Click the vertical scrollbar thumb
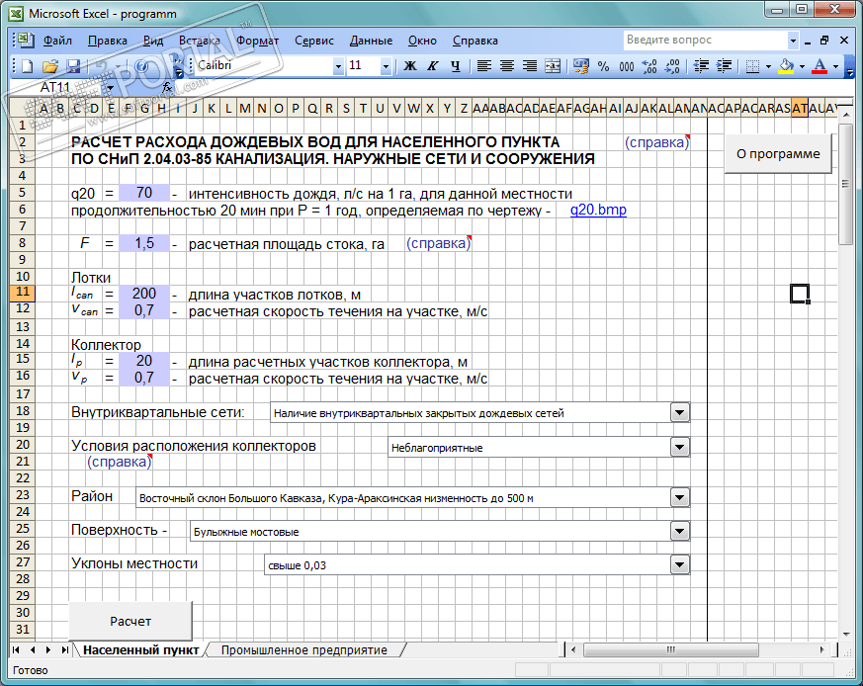This screenshot has height=686, width=863. [845, 184]
